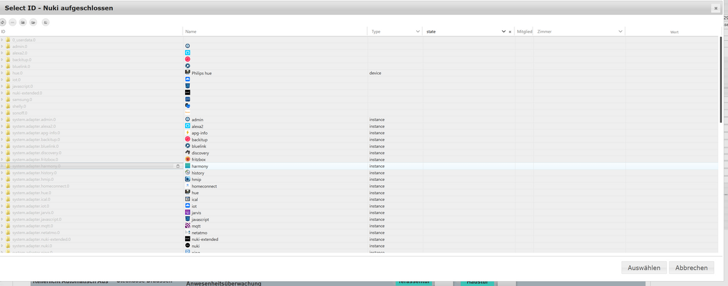Click the 'instance' type cell of the netatmo row

[x=377, y=233]
